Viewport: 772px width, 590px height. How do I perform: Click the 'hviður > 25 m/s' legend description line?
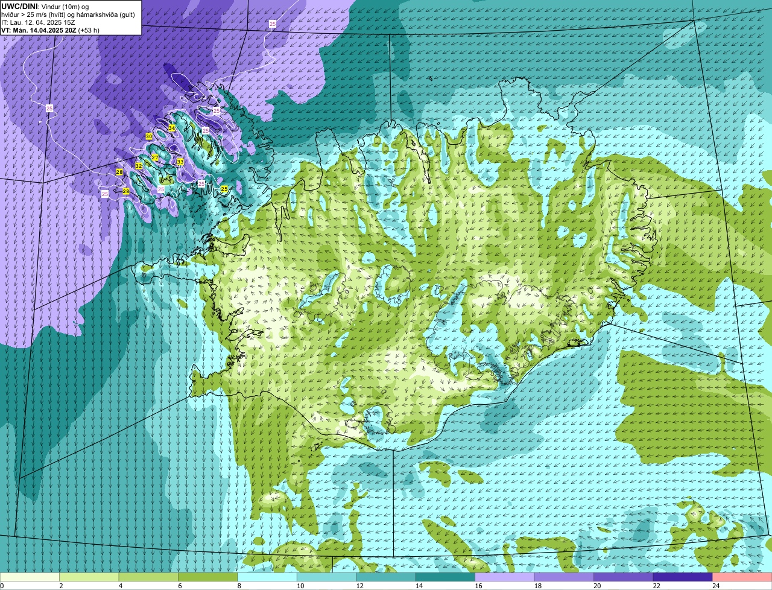coord(68,14)
